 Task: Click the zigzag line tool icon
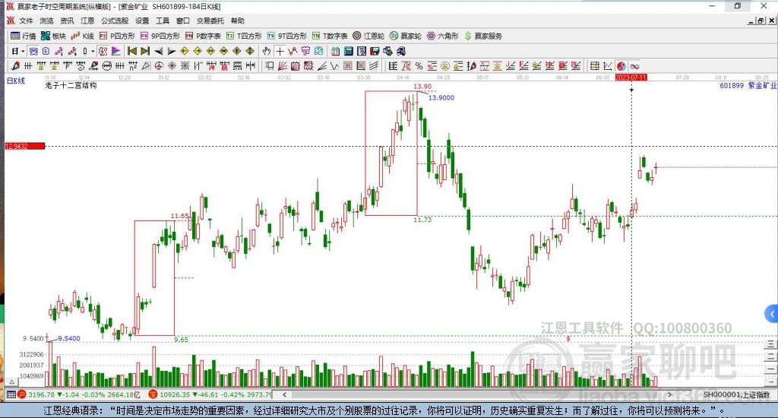point(335,66)
